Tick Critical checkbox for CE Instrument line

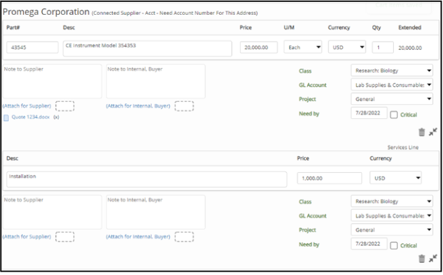pyautogui.click(x=394, y=115)
